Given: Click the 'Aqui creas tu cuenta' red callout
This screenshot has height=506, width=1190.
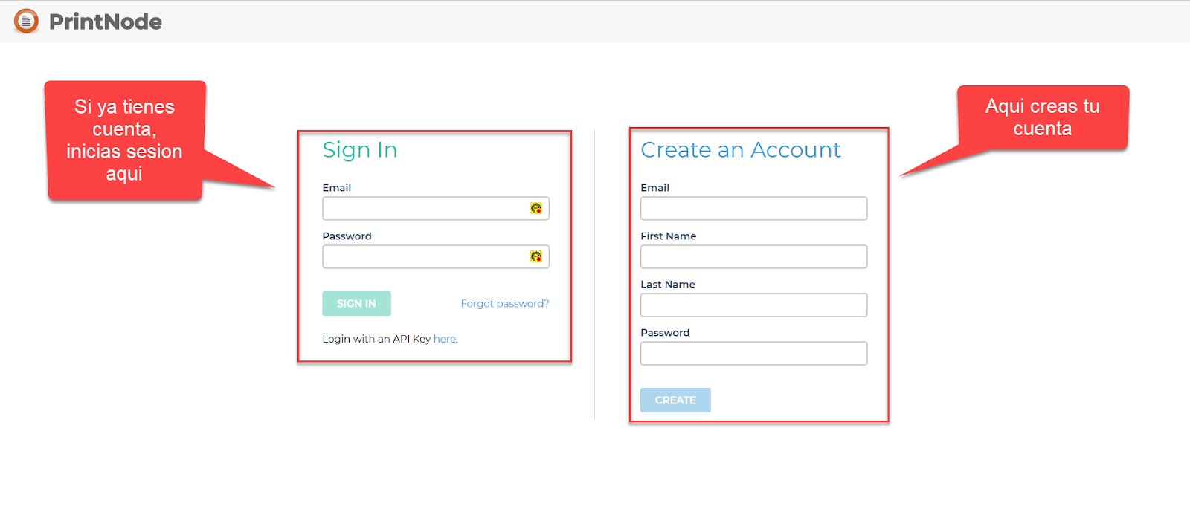Looking at the screenshot, I should [1042, 117].
